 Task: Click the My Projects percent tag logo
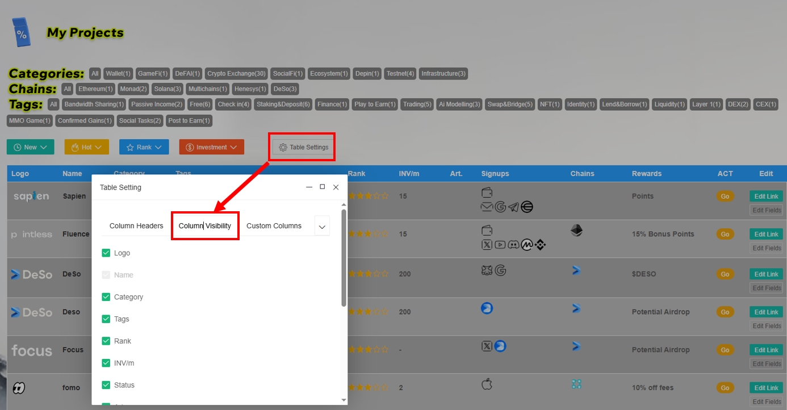22,32
